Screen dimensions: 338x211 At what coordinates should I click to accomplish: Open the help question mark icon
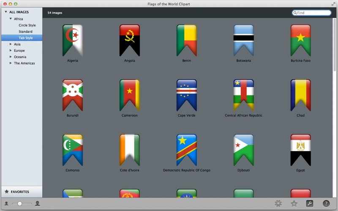[326, 203]
